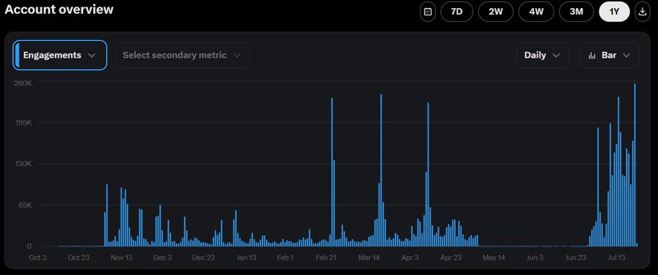Click the Feb 21 x-axis label
The image size is (658, 275).
coord(326,257)
